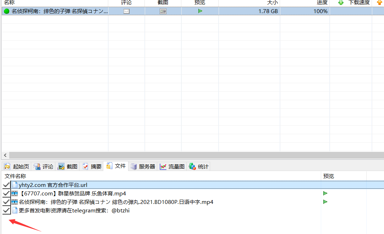The width and height of the screenshot is (384, 234).
Task: Select the 文件 tab
Action: pos(116,166)
